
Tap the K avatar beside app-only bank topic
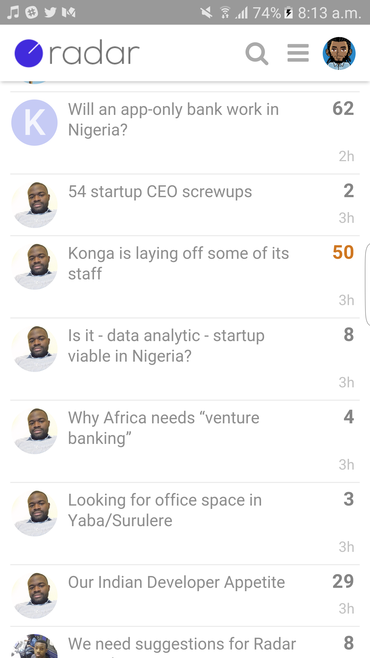(34, 123)
